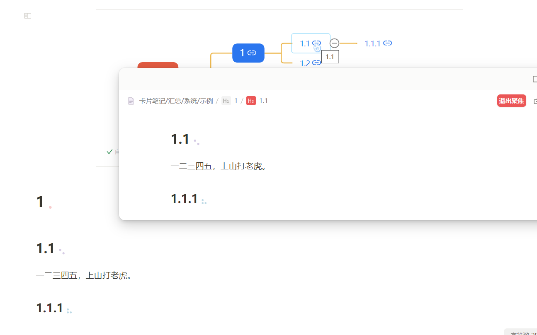
Task: Select the 1.1 label text in the mind map
Action: [305, 43]
